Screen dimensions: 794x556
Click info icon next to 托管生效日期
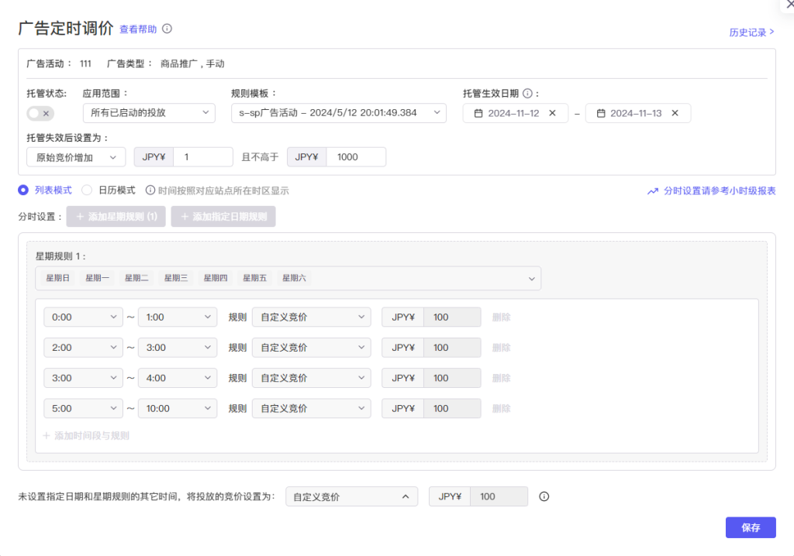point(527,94)
